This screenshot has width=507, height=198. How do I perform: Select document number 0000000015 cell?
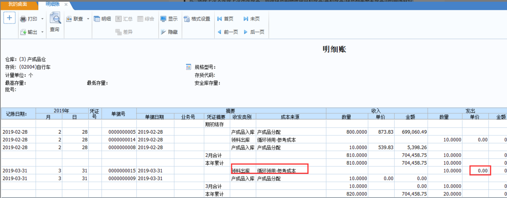pyautogui.click(x=119, y=171)
